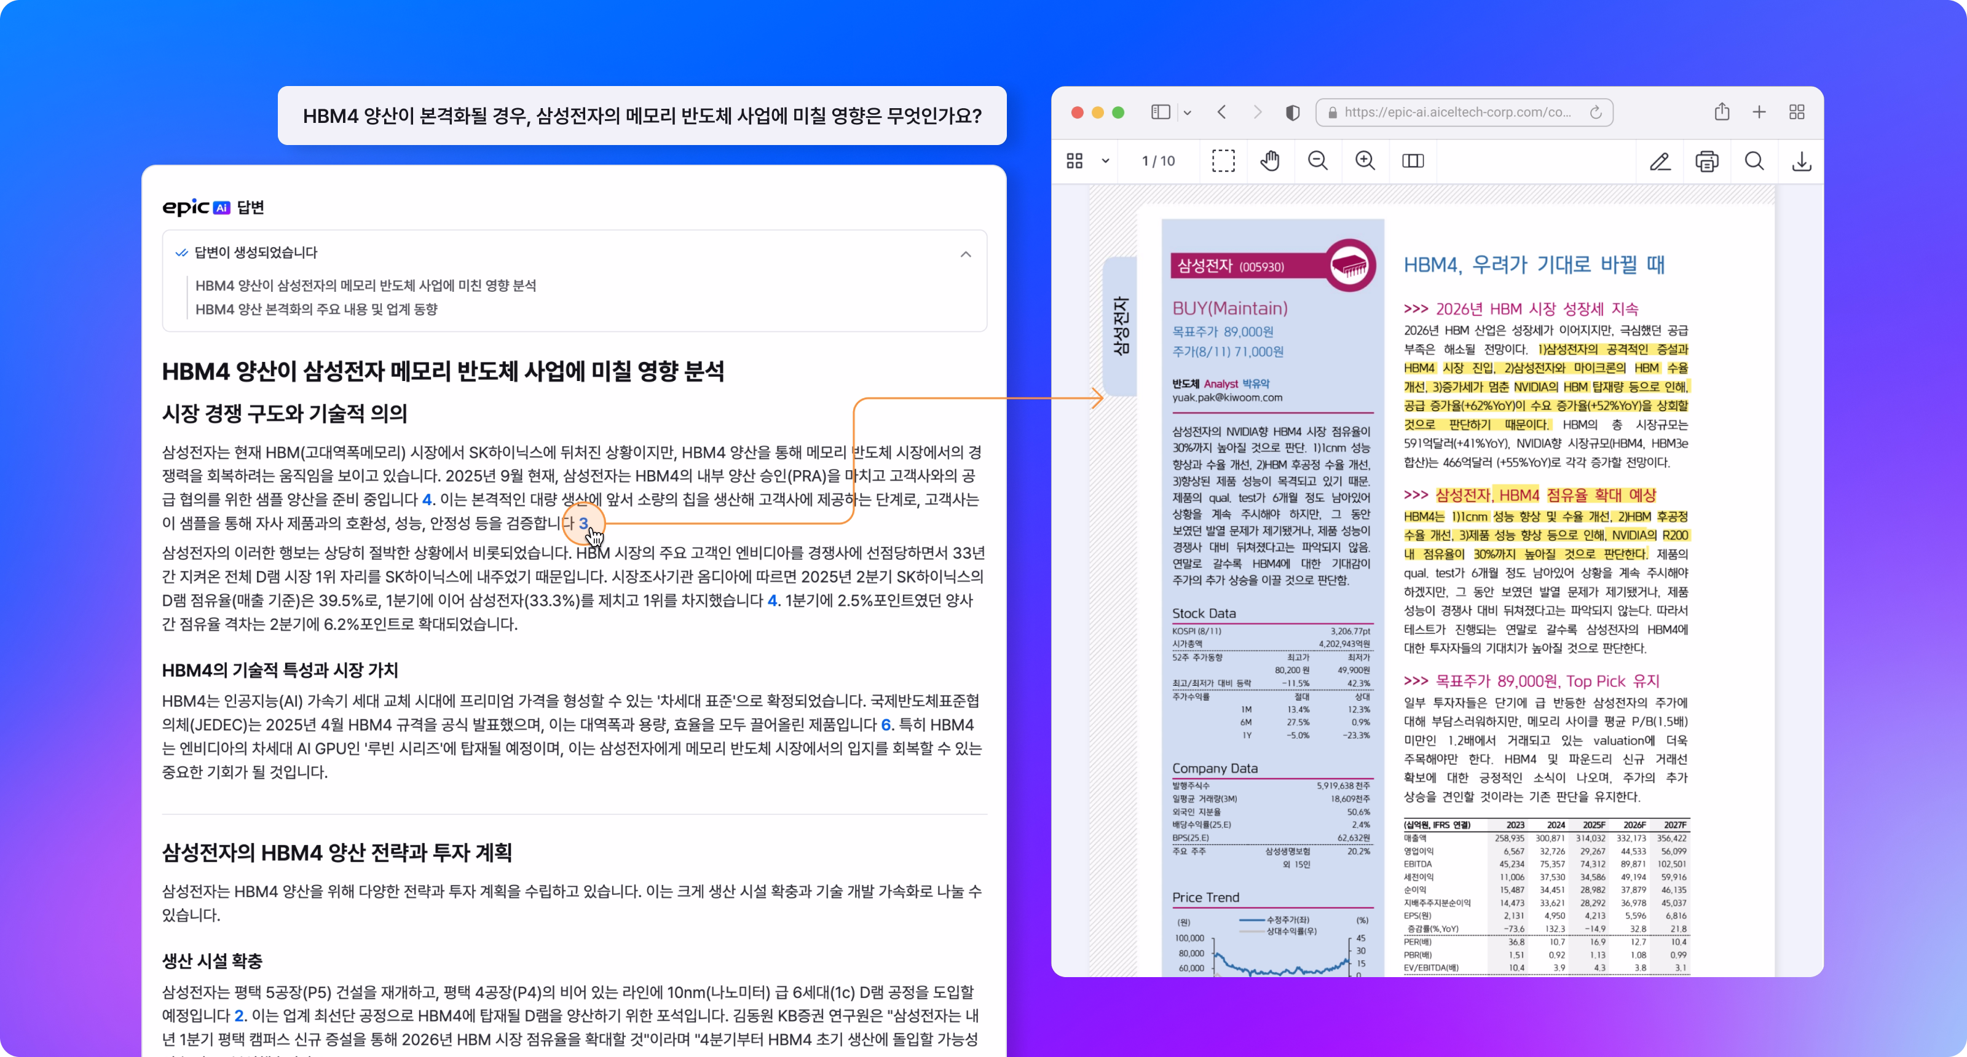Click the page number 1 / 10 field
The image size is (1967, 1057).
click(x=1157, y=161)
